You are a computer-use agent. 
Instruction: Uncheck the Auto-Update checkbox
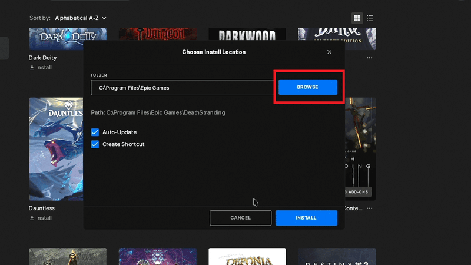(x=95, y=132)
